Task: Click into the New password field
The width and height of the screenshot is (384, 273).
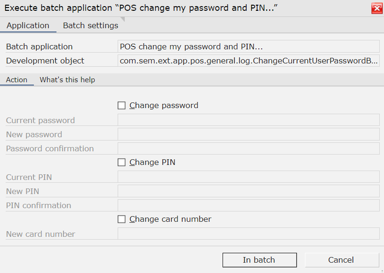Action: (248, 134)
